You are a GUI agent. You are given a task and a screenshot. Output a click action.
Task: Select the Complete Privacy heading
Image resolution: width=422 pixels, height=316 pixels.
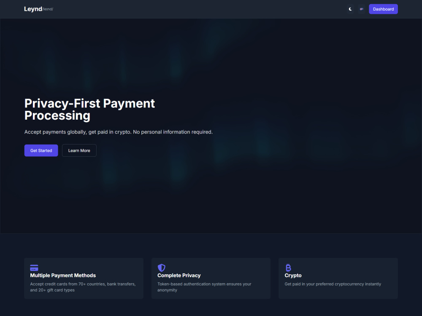pyautogui.click(x=179, y=276)
